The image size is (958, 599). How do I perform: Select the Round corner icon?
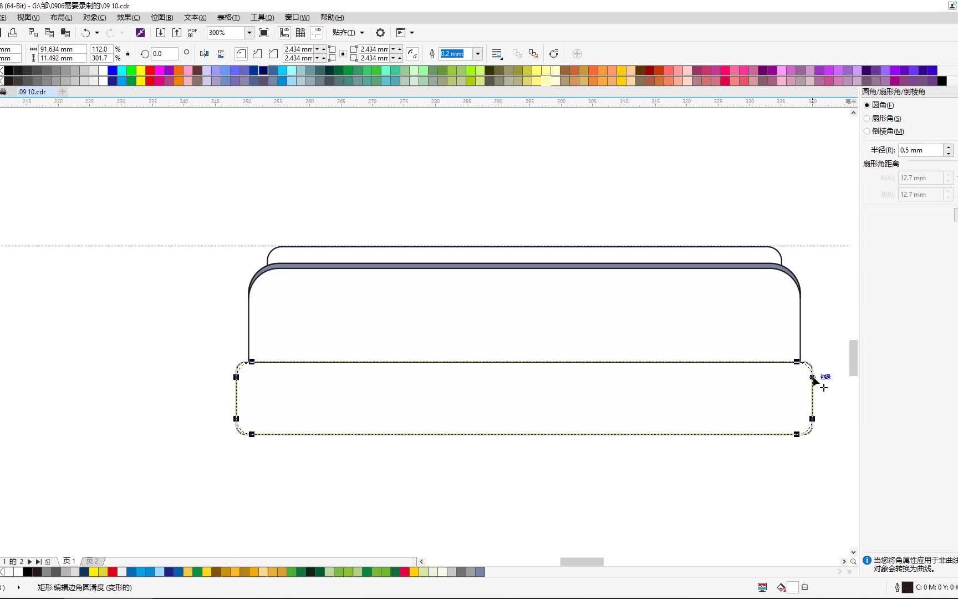[x=241, y=54]
